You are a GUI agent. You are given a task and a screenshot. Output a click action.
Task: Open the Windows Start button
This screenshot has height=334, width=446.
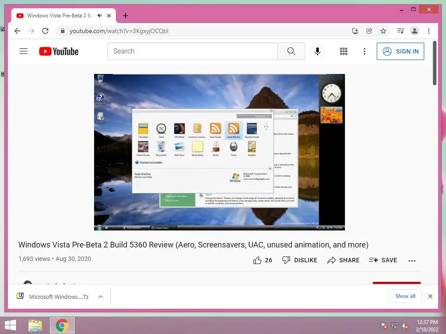coord(10,325)
